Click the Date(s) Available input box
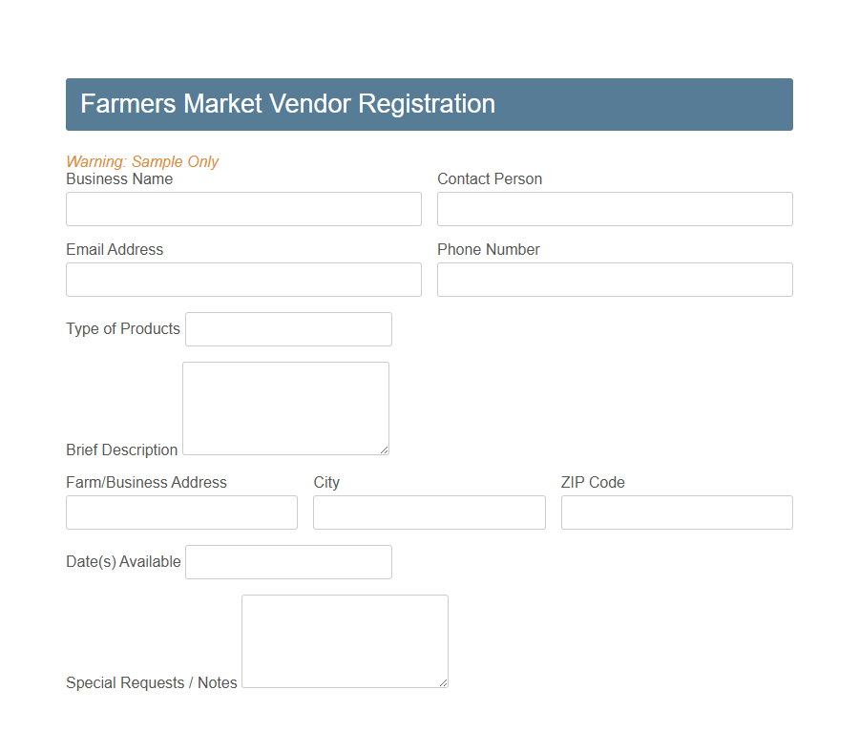The height and width of the screenshot is (753, 859). (288, 562)
